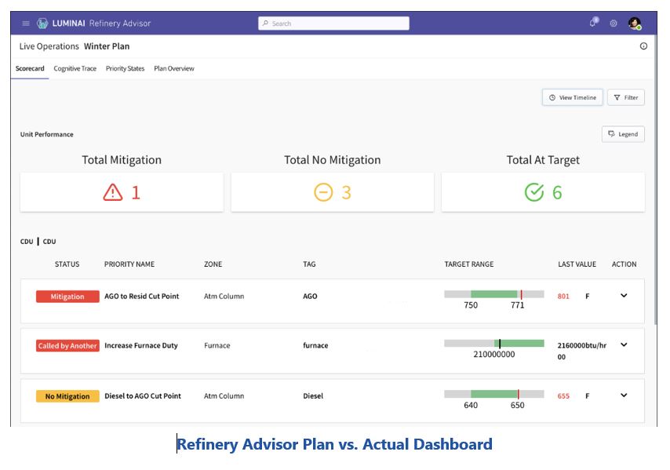Open the Filter button

coord(626,97)
